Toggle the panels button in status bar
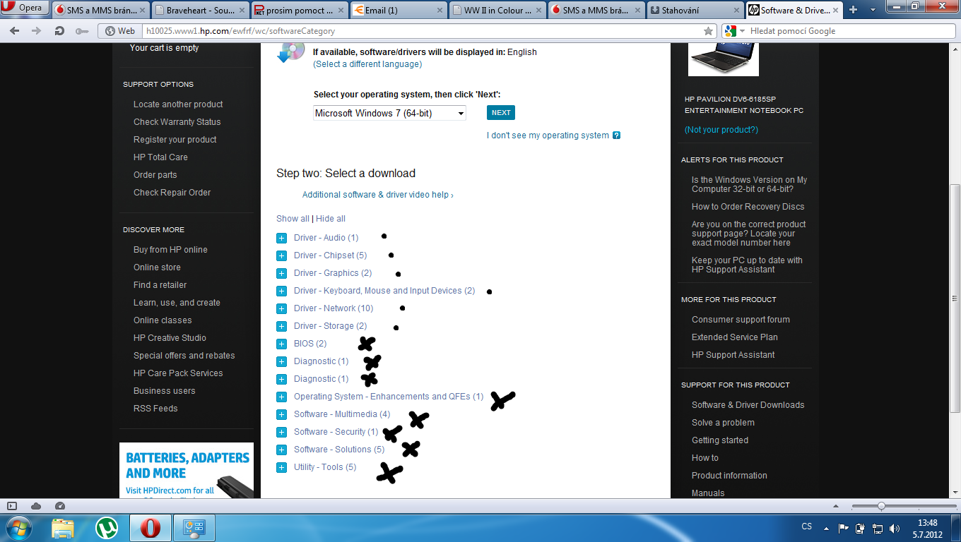Screen dimensions: 961x542 coord(12,506)
